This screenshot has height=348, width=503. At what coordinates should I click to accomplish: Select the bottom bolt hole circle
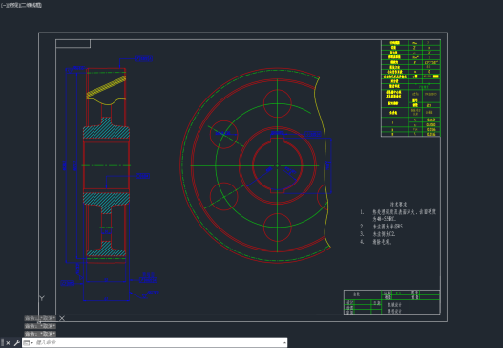(x=278, y=228)
